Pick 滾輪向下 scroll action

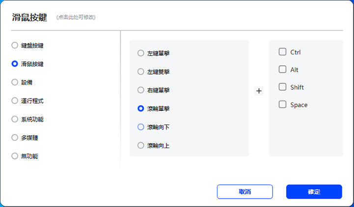click(141, 127)
